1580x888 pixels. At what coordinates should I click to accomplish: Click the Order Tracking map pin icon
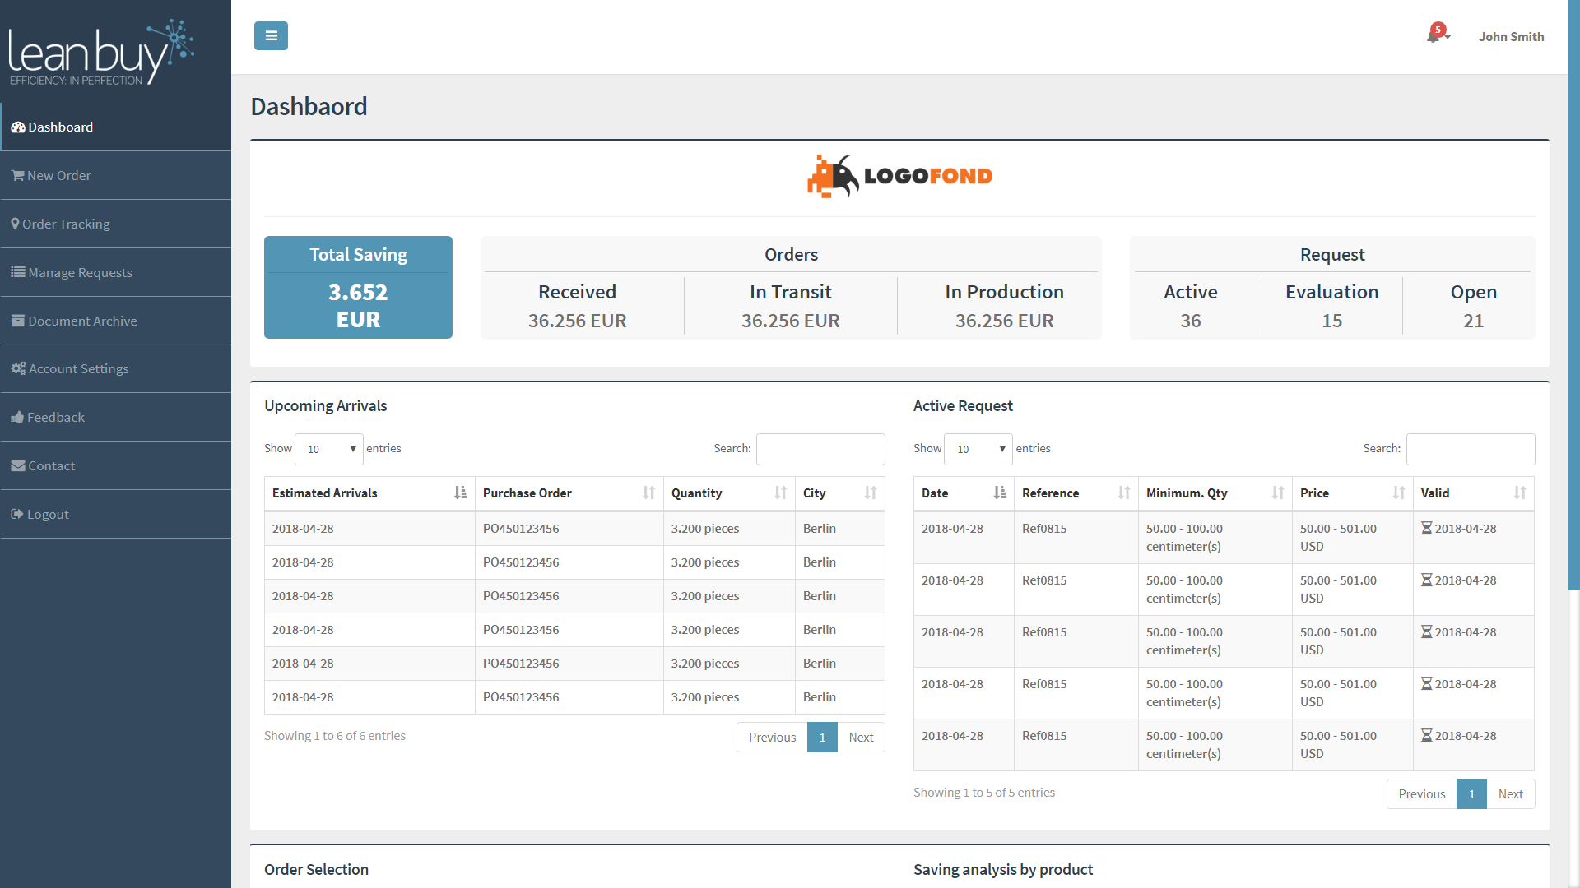15,224
